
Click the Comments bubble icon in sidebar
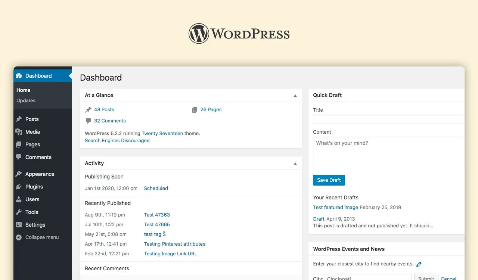(19, 157)
